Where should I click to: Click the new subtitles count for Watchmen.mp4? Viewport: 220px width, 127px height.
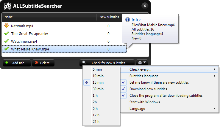click(108, 42)
